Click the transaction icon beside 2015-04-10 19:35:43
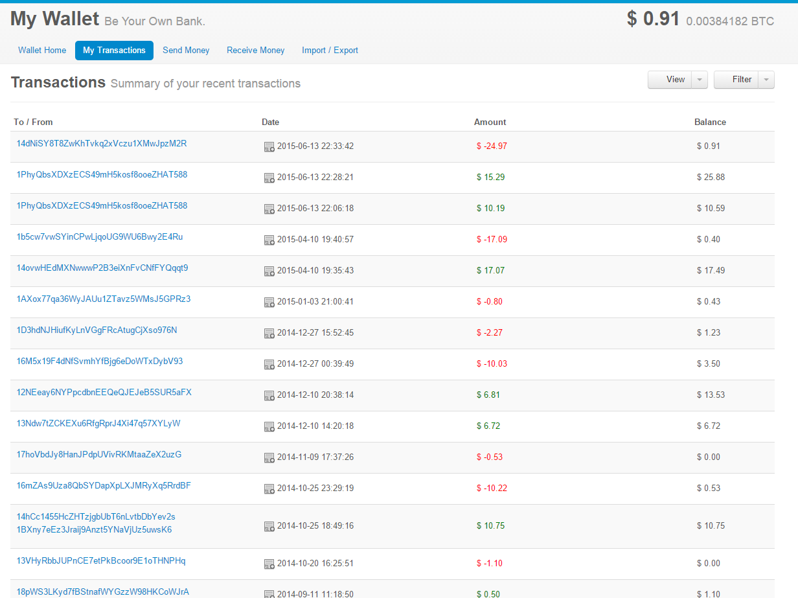Viewport: 798px width, 598px height. pos(269,271)
